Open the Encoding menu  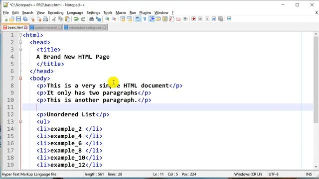click(56, 12)
